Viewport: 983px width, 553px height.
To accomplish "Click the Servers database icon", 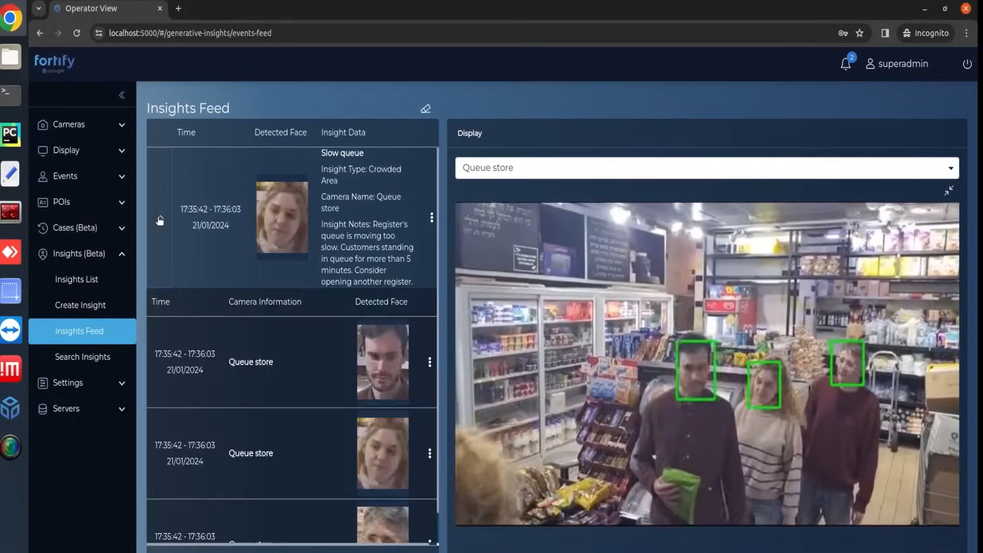I will [43, 409].
